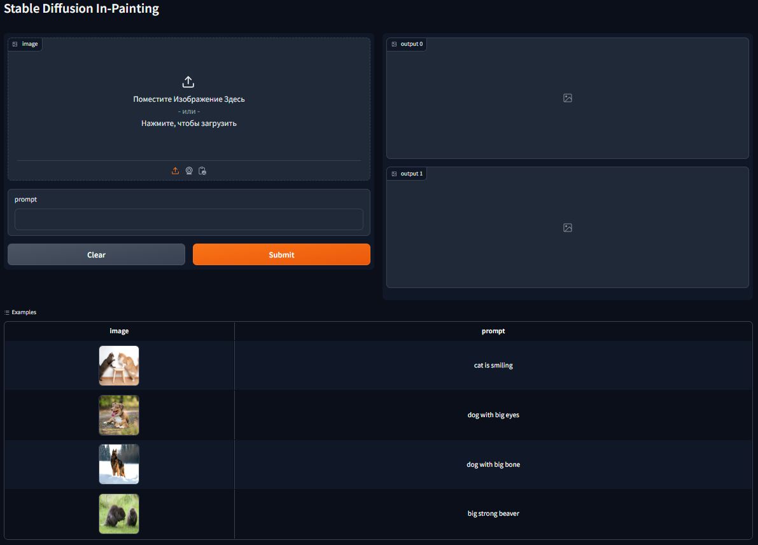758x545 pixels.
Task: Click the placeholder image icon in output 1
Action: coord(568,228)
